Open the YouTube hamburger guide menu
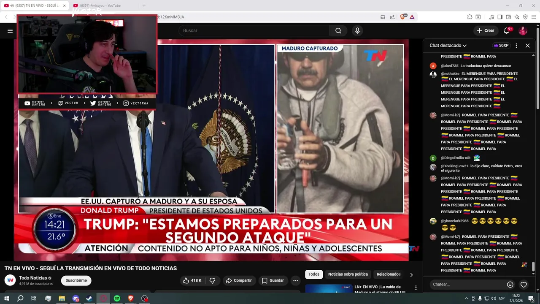Screen dimensions: 540x304 tap(10, 30)
